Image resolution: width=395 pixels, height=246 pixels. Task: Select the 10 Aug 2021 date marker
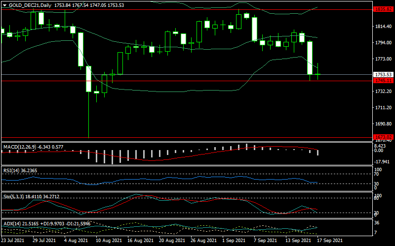(x=109, y=241)
